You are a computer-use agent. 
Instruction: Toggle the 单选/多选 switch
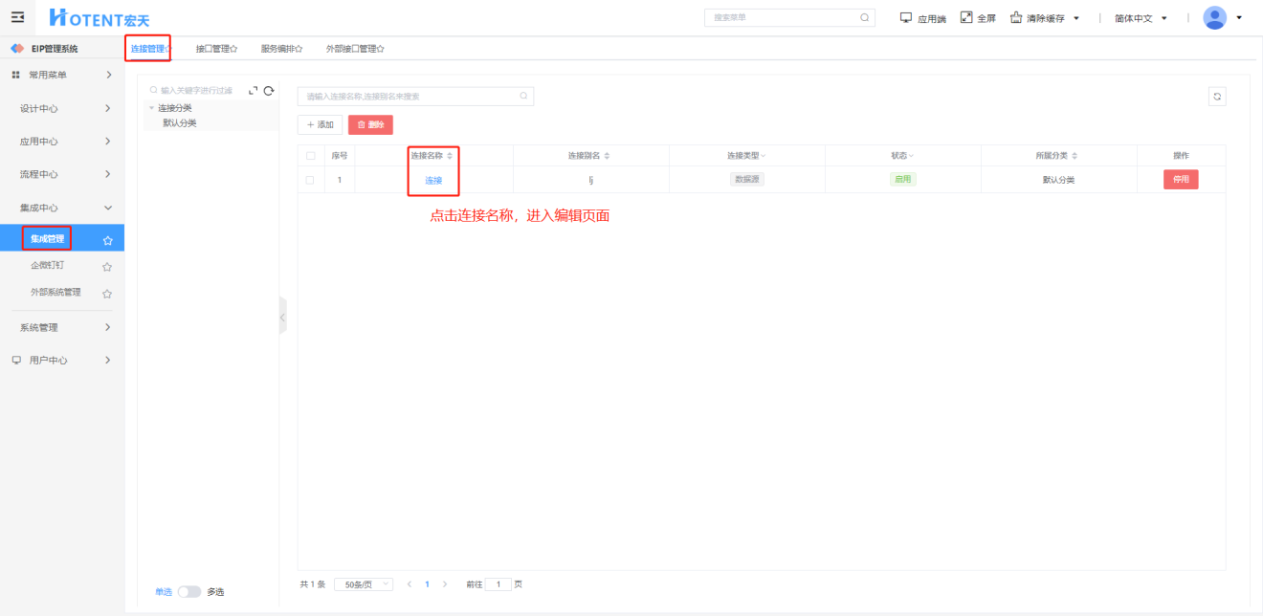pos(189,592)
